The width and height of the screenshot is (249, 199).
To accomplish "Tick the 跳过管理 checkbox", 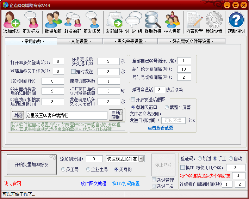I will click(x=154, y=180).
